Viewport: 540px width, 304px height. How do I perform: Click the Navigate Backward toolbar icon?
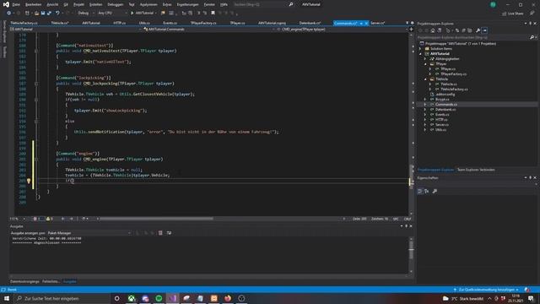tap(9, 14)
